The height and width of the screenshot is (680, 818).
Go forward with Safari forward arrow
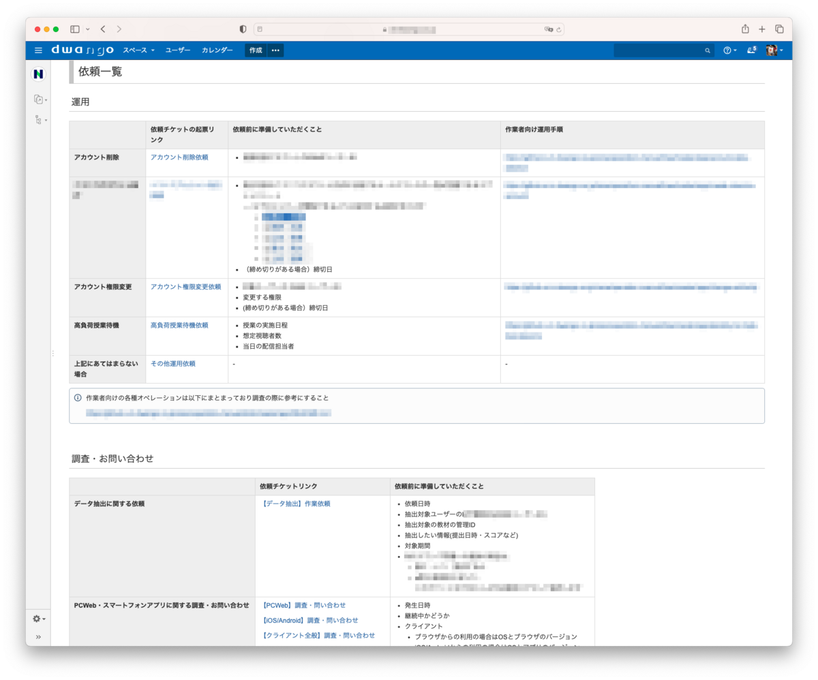tap(119, 29)
